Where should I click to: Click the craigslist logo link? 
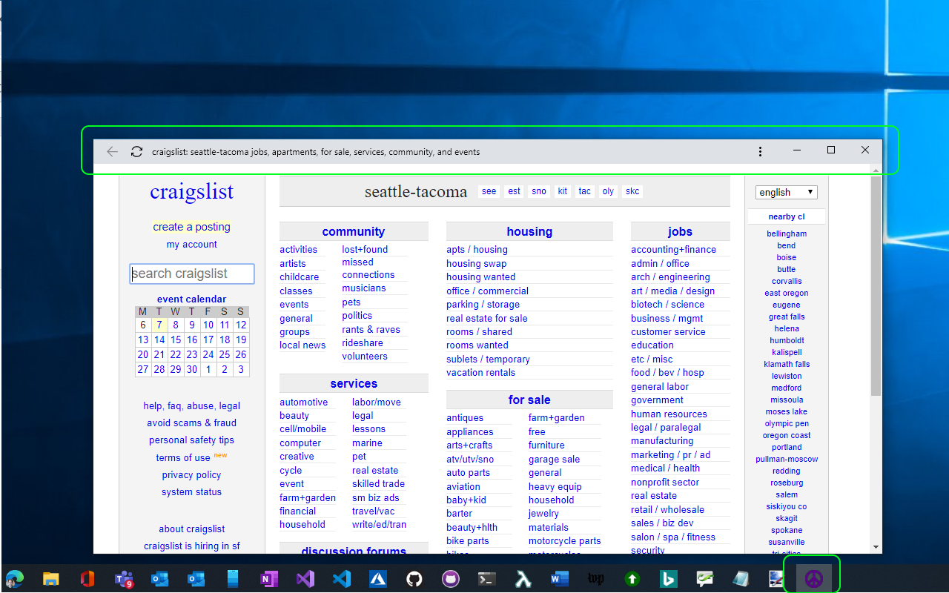[x=192, y=192]
